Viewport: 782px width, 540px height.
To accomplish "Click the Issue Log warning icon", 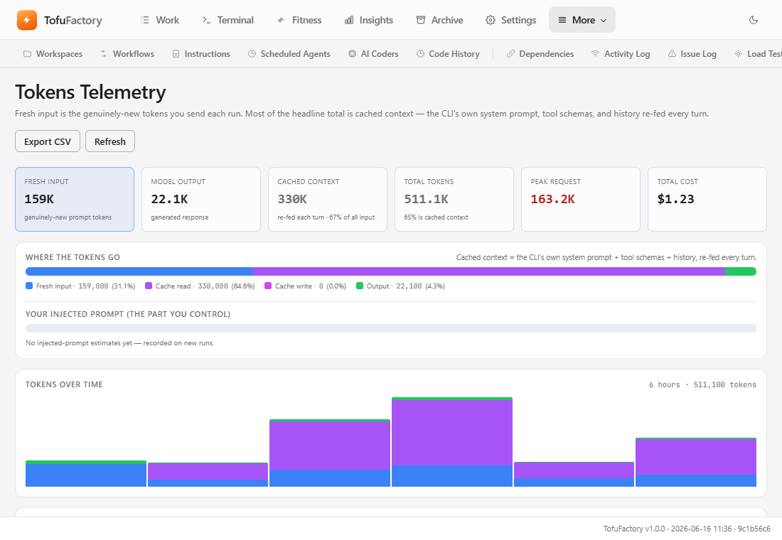I will pyautogui.click(x=672, y=54).
